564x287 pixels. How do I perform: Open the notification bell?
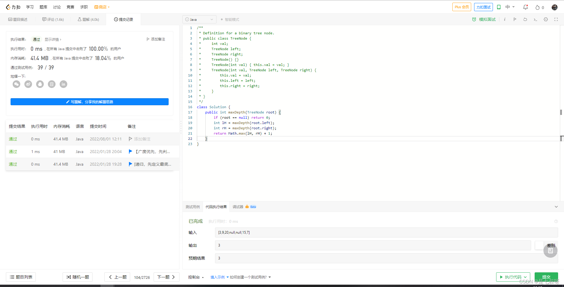(x=526, y=7)
